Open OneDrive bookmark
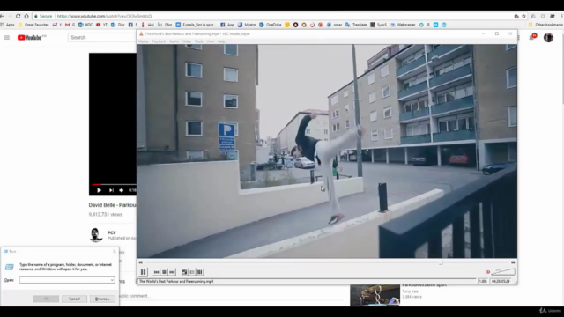The width and height of the screenshot is (564, 317). 271,25
